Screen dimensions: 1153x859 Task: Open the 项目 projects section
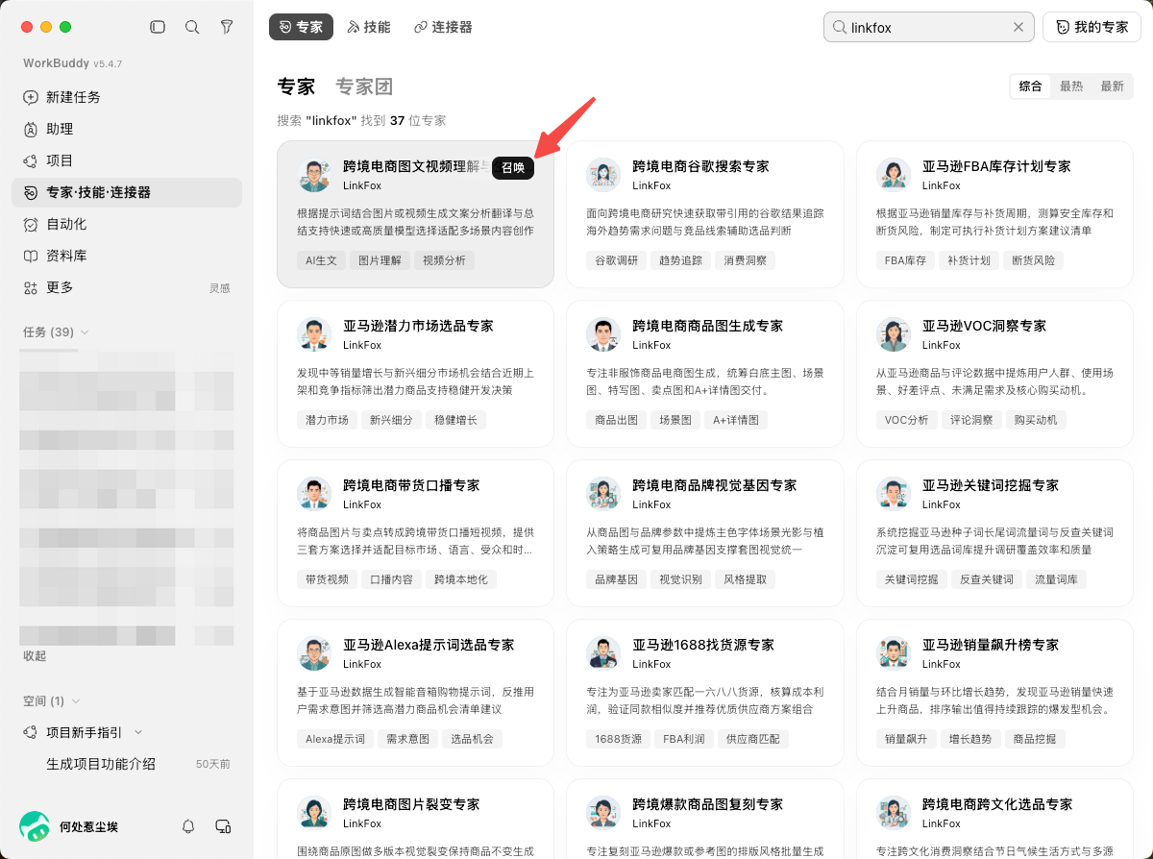(x=127, y=160)
